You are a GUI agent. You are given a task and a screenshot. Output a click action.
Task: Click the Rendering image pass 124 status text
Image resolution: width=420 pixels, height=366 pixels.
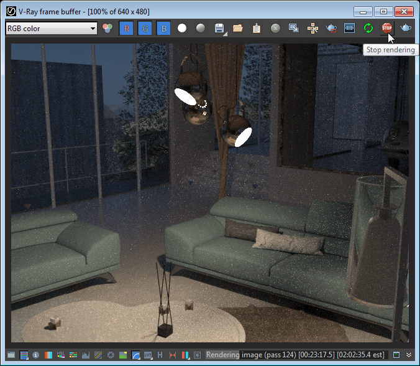click(295, 355)
